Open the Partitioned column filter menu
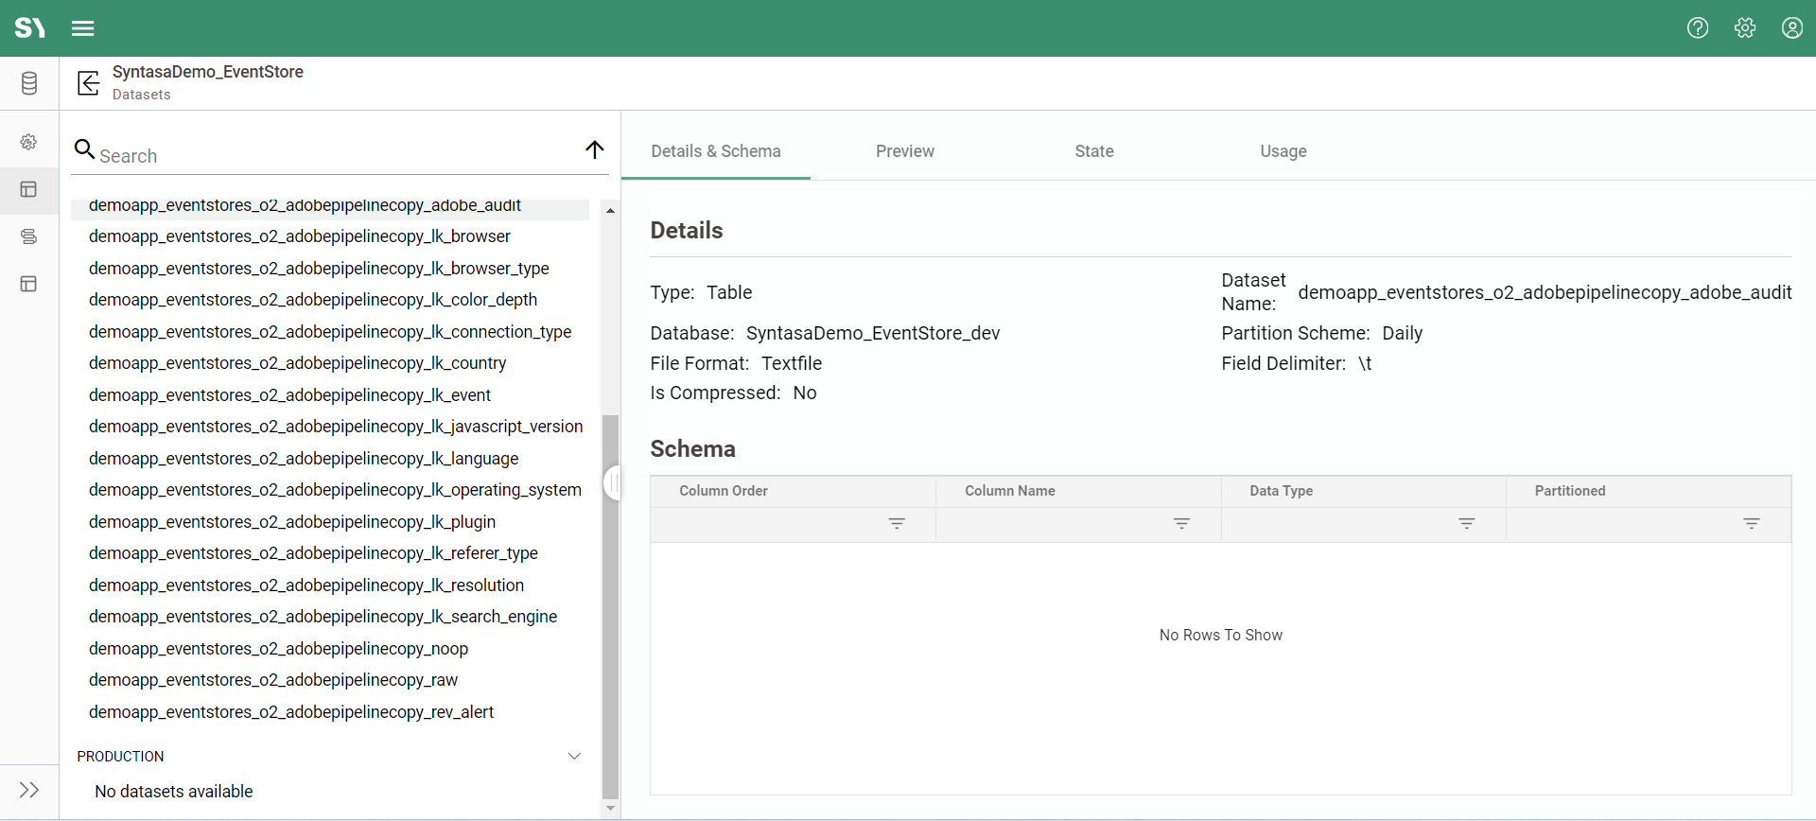The image size is (1816, 821). (x=1751, y=523)
